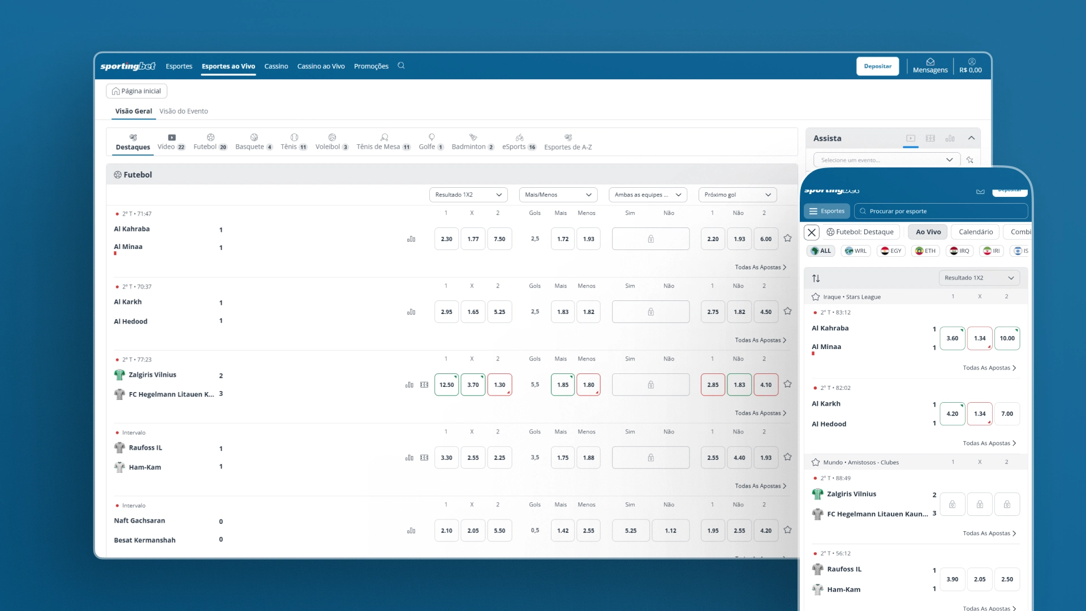Favorite the Al Kahraba vs Al Minaa match
Image resolution: width=1086 pixels, height=611 pixels.
point(787,239)
